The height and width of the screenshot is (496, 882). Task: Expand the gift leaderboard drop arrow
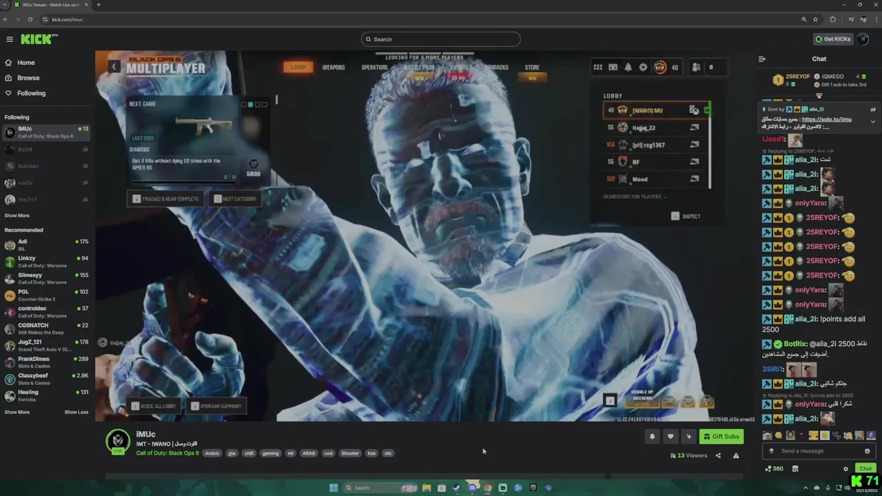point(819,96)
